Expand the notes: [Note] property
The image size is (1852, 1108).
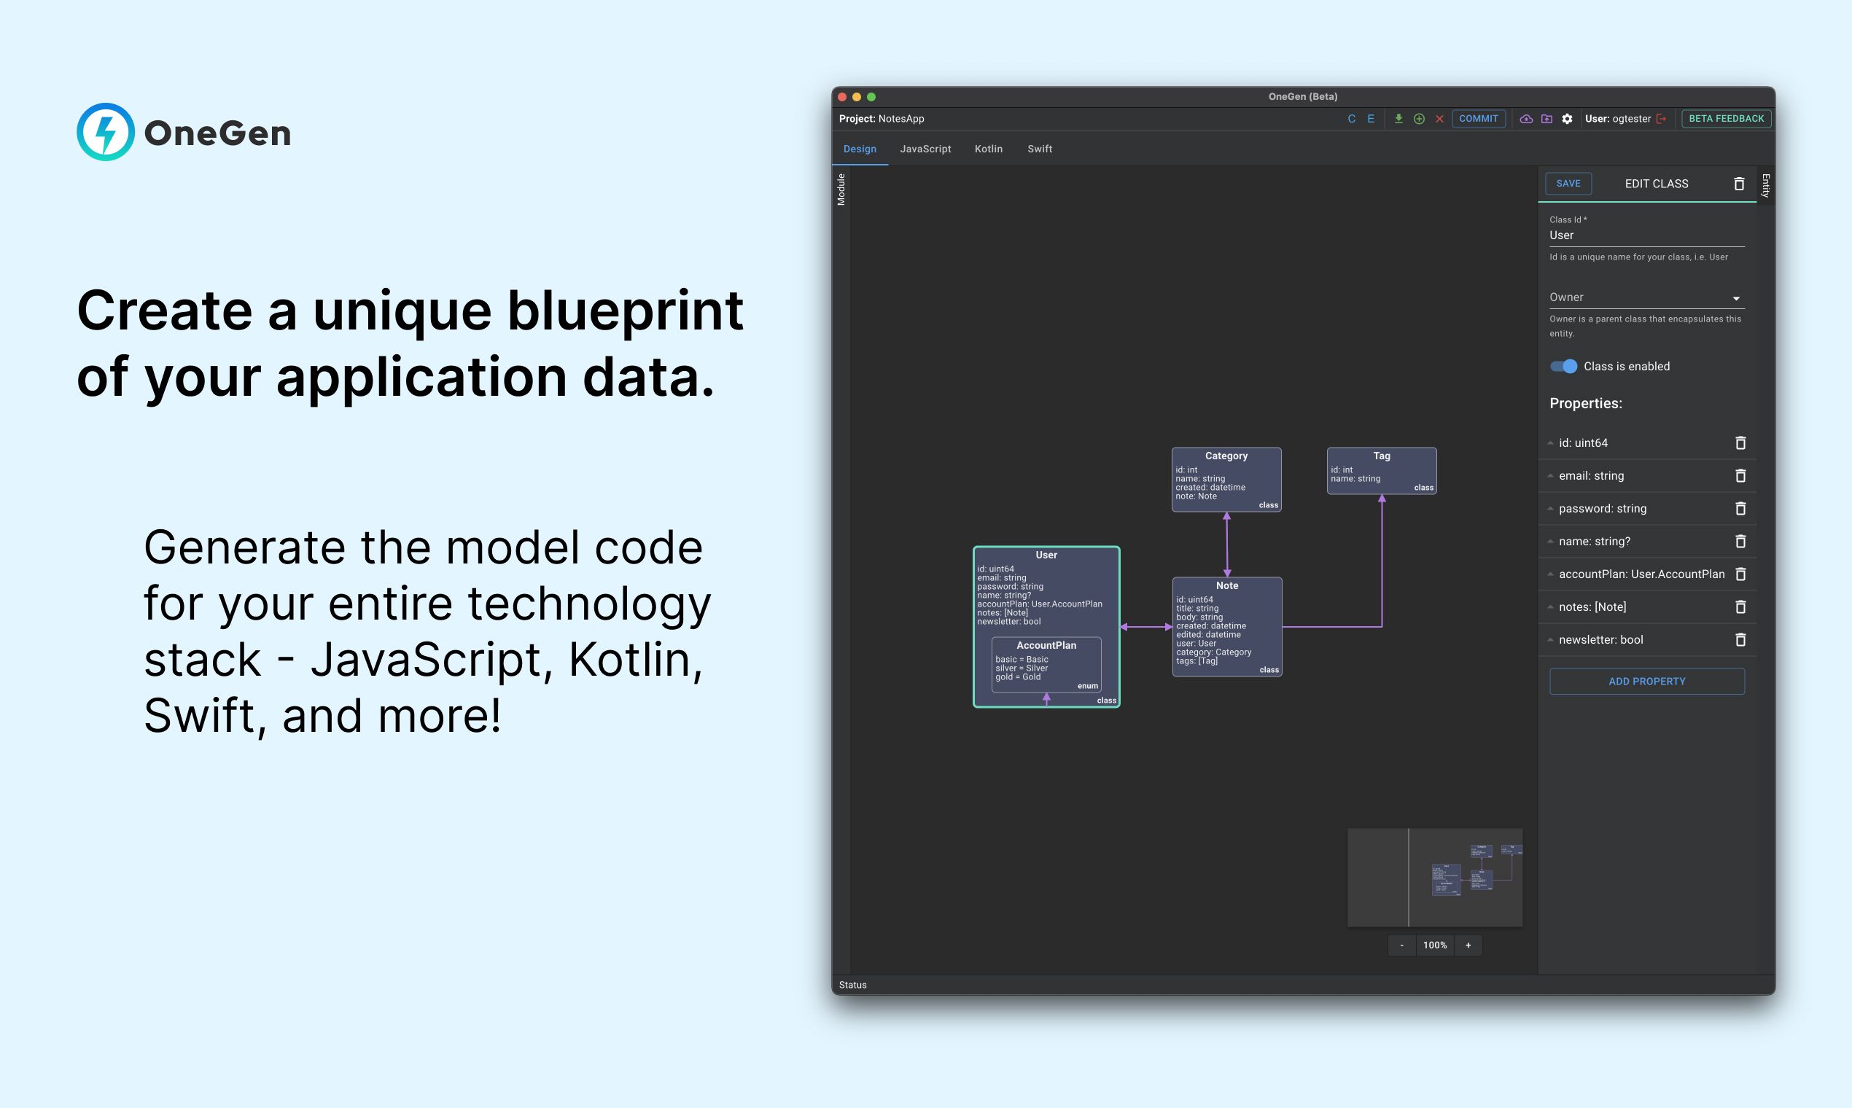pos(1552,606)
